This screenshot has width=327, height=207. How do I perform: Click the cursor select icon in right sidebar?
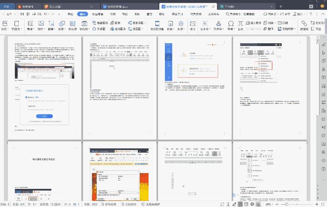click(323, 53)
